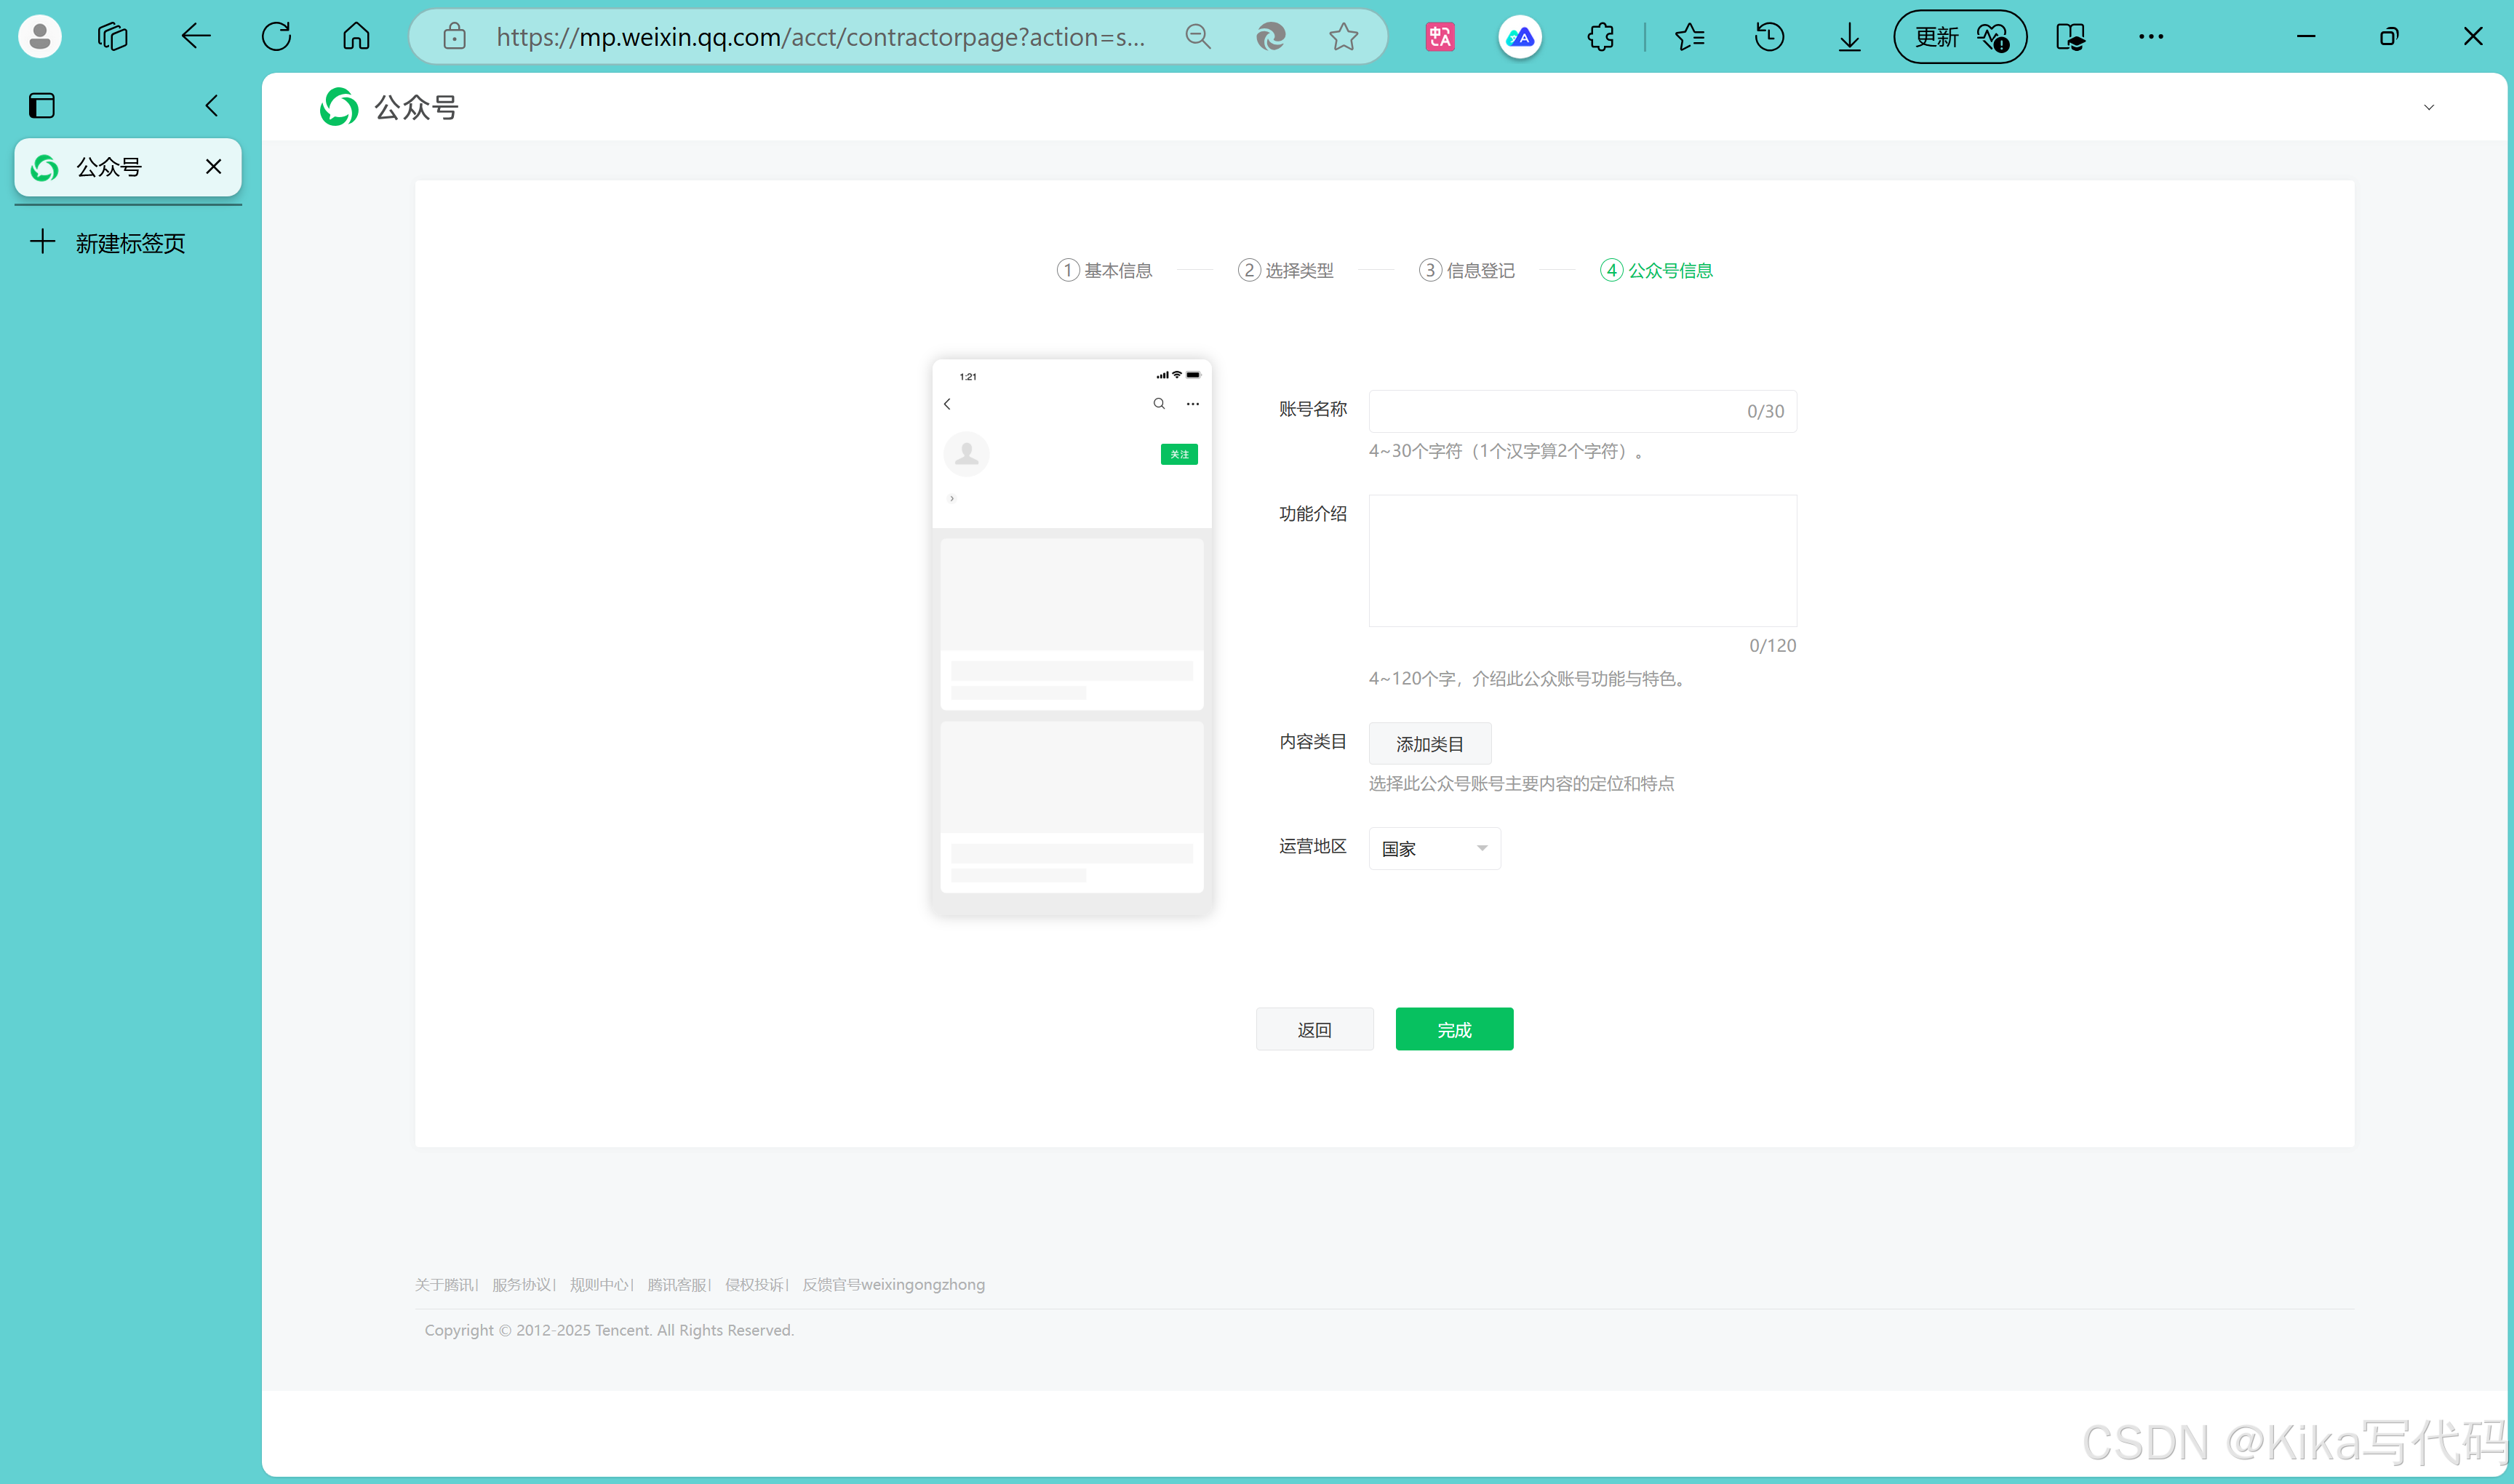Viewport: 2514px width, 1484px height.
Task: Open the downloads arrow icon
Action: [1849, 37]
